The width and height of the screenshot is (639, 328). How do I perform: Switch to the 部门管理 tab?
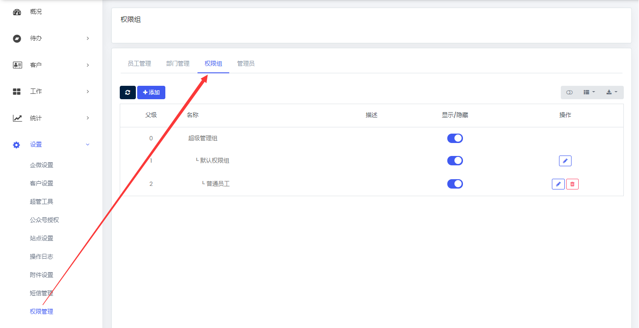click(178, 64)
